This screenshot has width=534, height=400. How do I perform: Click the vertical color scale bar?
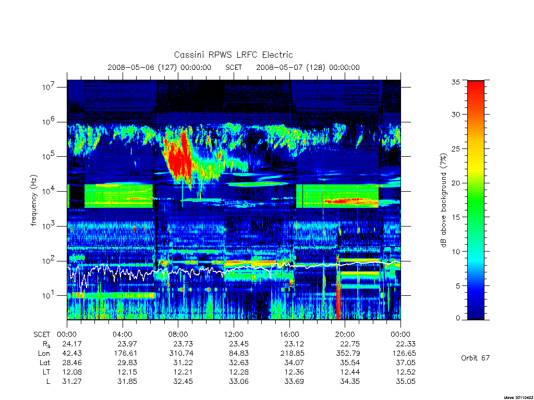point(476,200)
